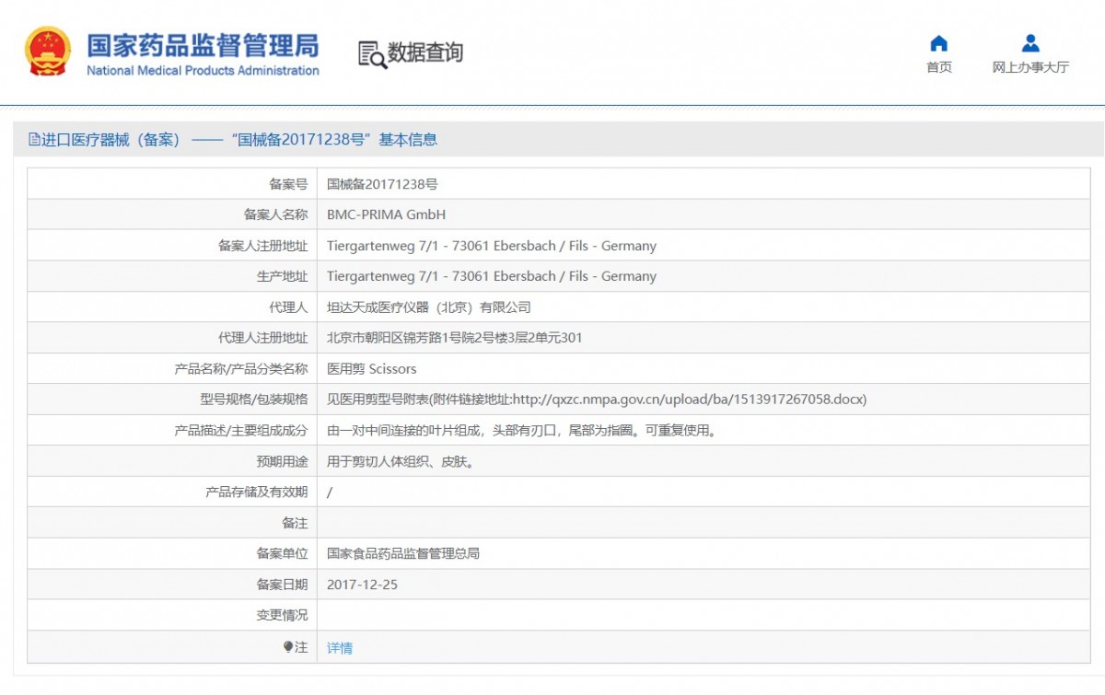Image resolution: width=1105 pixels, height=695 pixels.
Task: Click the 数据查询 search icon
Action: [x=372, y=54]
